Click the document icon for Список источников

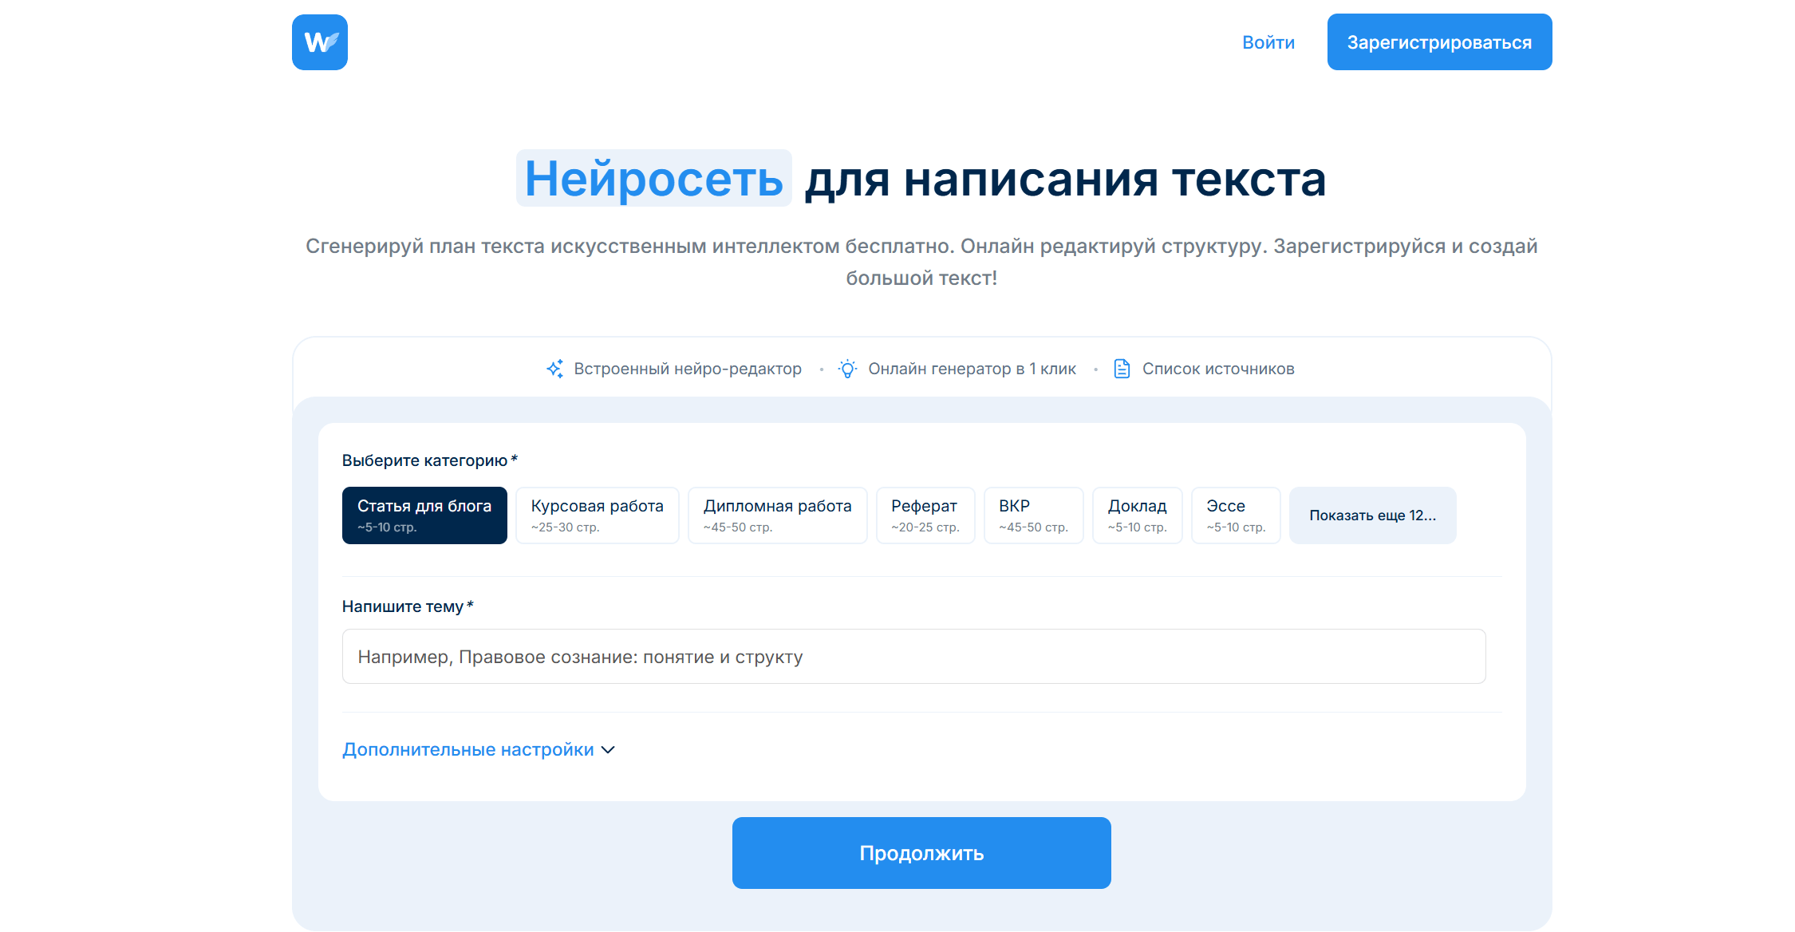1122,369
